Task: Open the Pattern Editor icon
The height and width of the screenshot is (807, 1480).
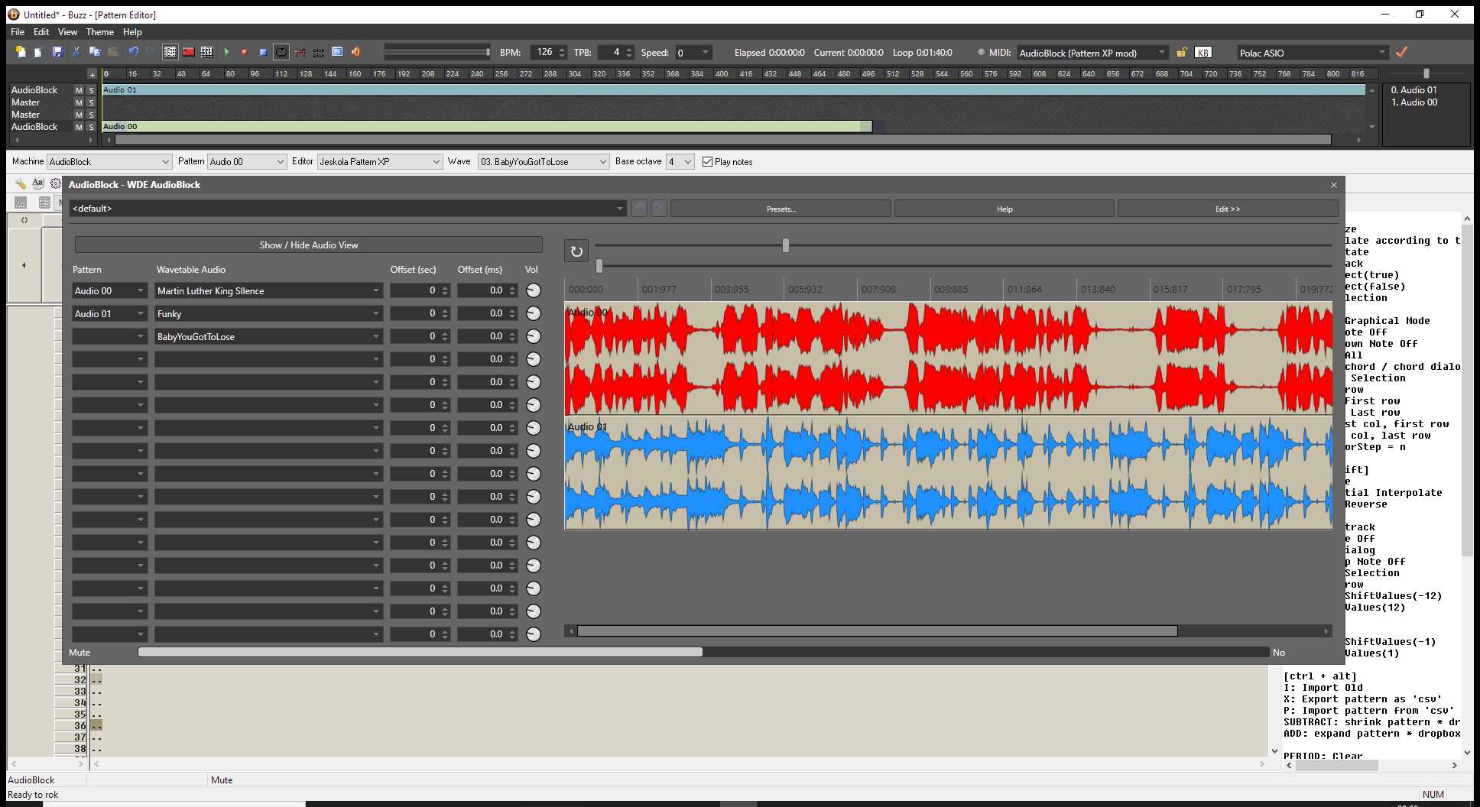Action: [169, 51]
